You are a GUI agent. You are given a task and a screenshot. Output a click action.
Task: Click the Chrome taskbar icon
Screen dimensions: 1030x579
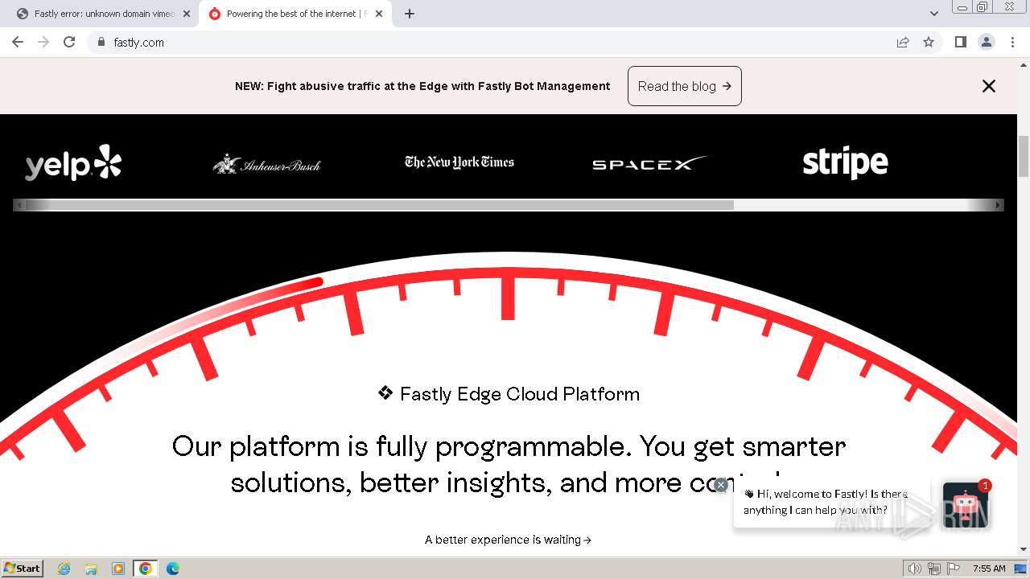tap(146, 569)
